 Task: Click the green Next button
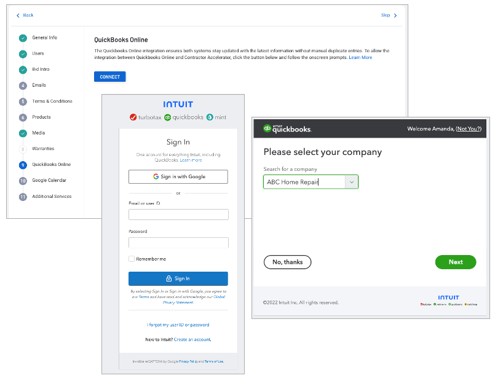(456, 262)
